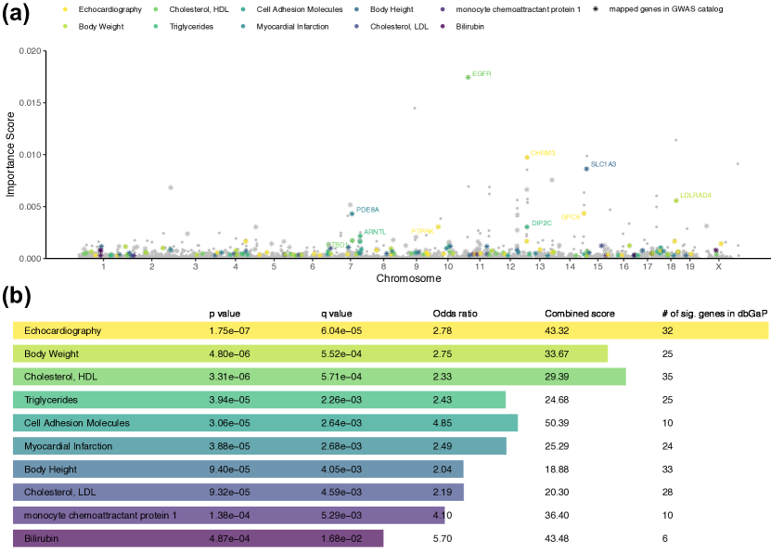
Task: Click the Odds ratio column header
Action: [x=454, y=313]
